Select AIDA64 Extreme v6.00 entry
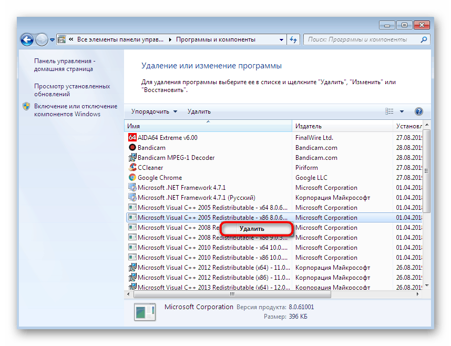This screenshot has width=451, height=346. point(167,138)
